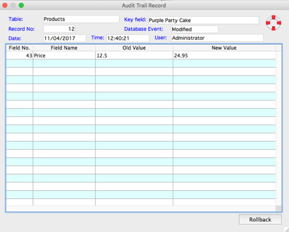Click the Time field 12:40:21
This screenshot has height=232, width=289.
(x=128, y=38)
